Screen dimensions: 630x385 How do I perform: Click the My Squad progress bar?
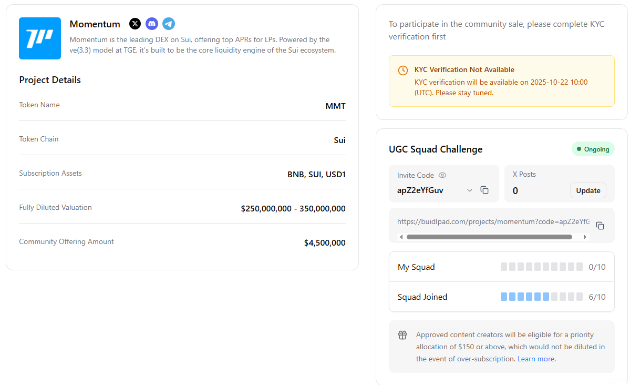point(542,267)
